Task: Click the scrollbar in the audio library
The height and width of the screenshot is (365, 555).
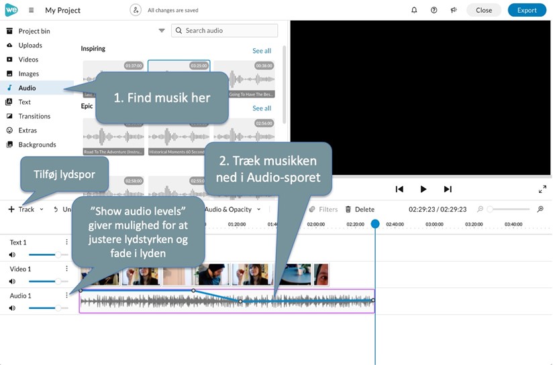Action: tap(285, 85)
